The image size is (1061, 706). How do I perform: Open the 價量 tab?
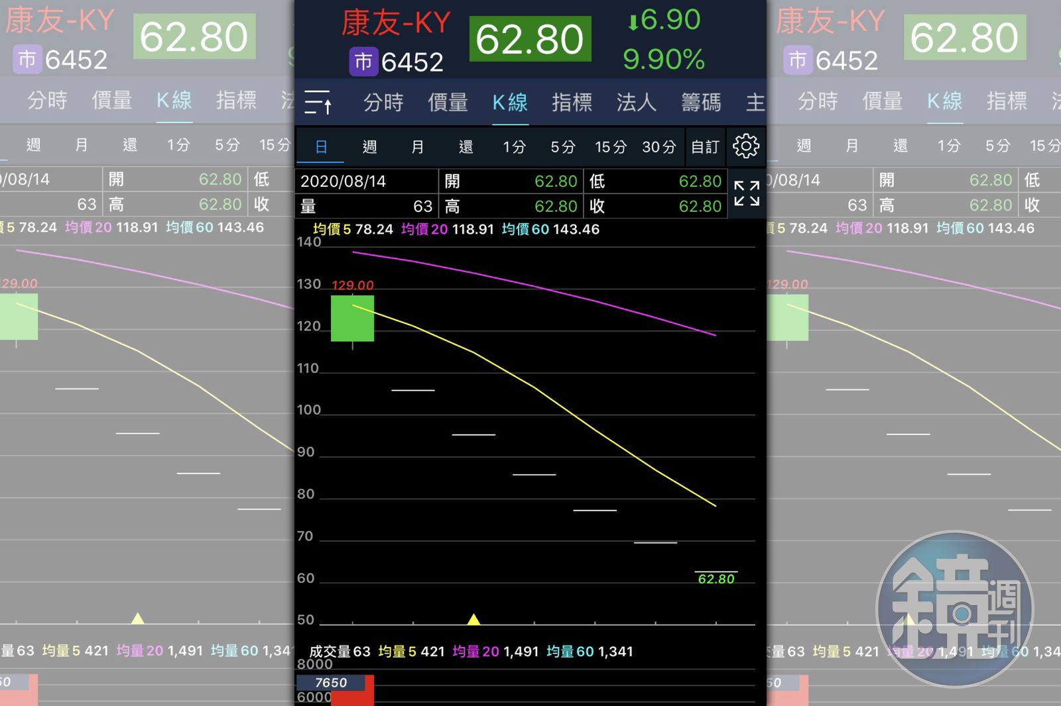(x=448, y=103)
